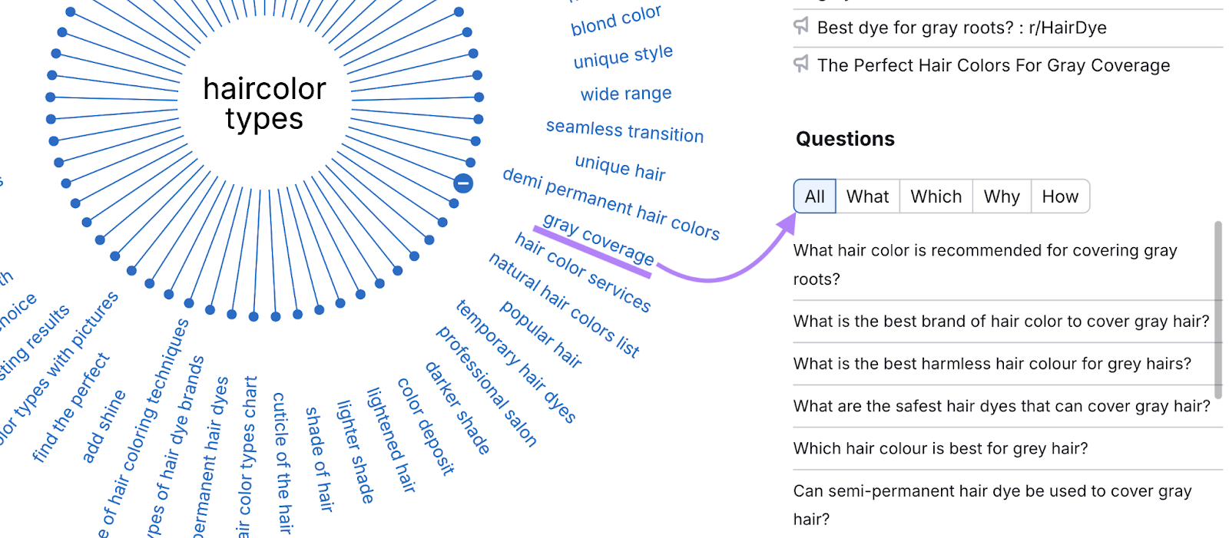Switch to the 'What' questions filter

coord(866,196)
